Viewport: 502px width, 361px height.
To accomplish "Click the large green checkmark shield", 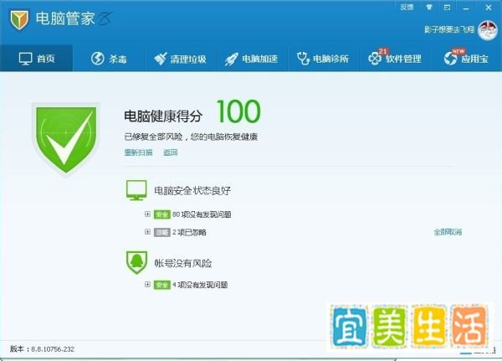I will click(66, 140).
